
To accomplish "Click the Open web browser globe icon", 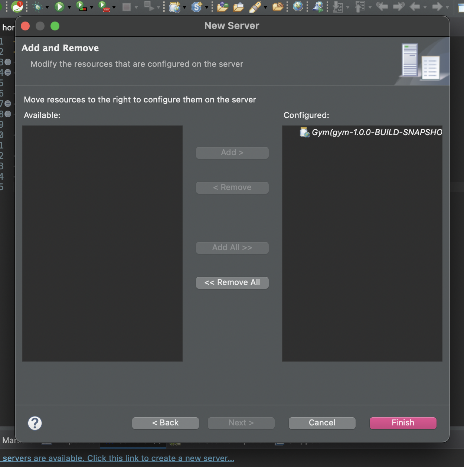I will pos(298,6).
